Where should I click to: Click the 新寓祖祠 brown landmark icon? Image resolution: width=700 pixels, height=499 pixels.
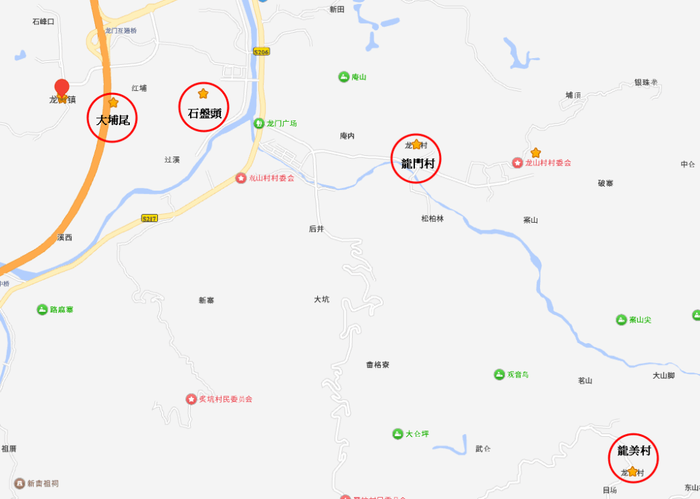[x=20, y=483]
